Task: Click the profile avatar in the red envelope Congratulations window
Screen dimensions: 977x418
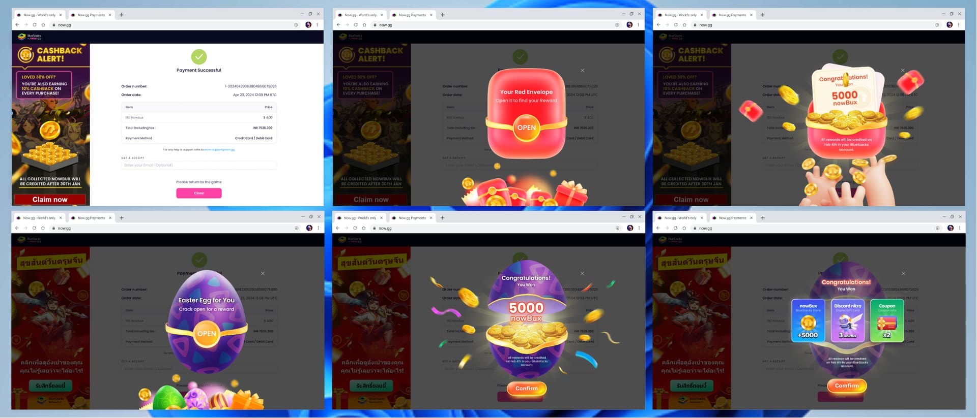Action: coord(950,25)
